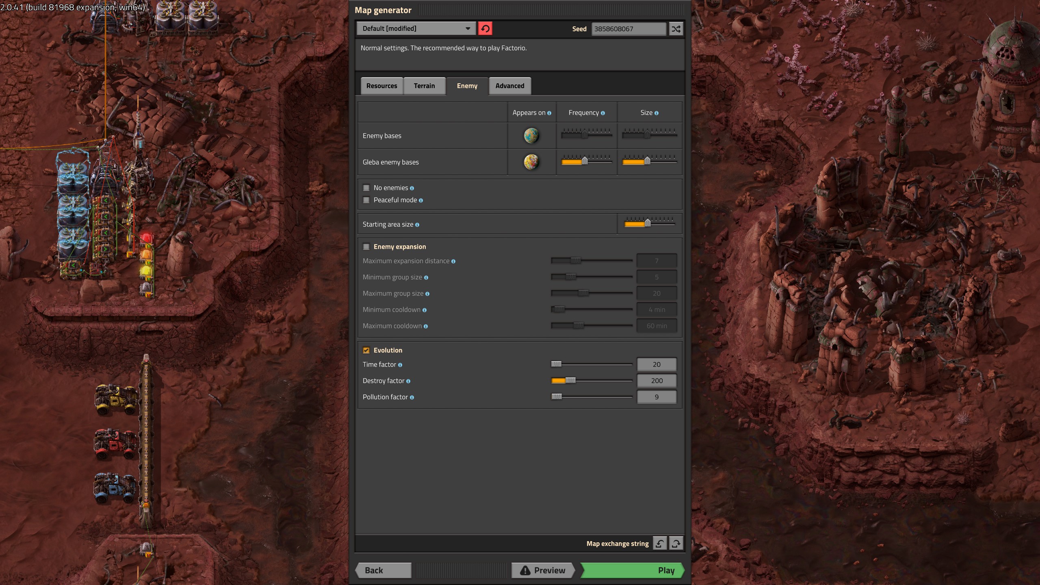Click info icon beside Appears on header
The width and height of the screenshot is (1040, 585).
point(549,113)
